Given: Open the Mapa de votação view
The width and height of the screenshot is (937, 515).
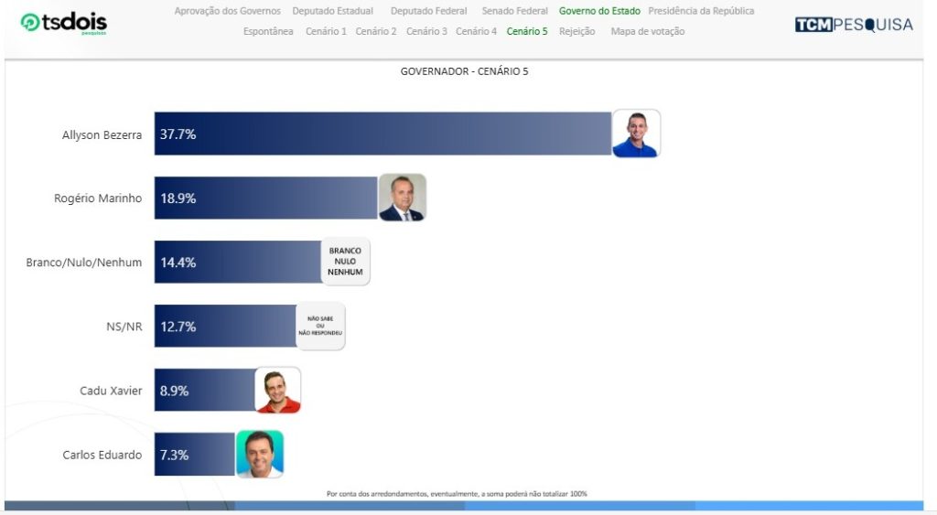Looking at the screenshot, I should pyautogui.click(x=647, y=31).
